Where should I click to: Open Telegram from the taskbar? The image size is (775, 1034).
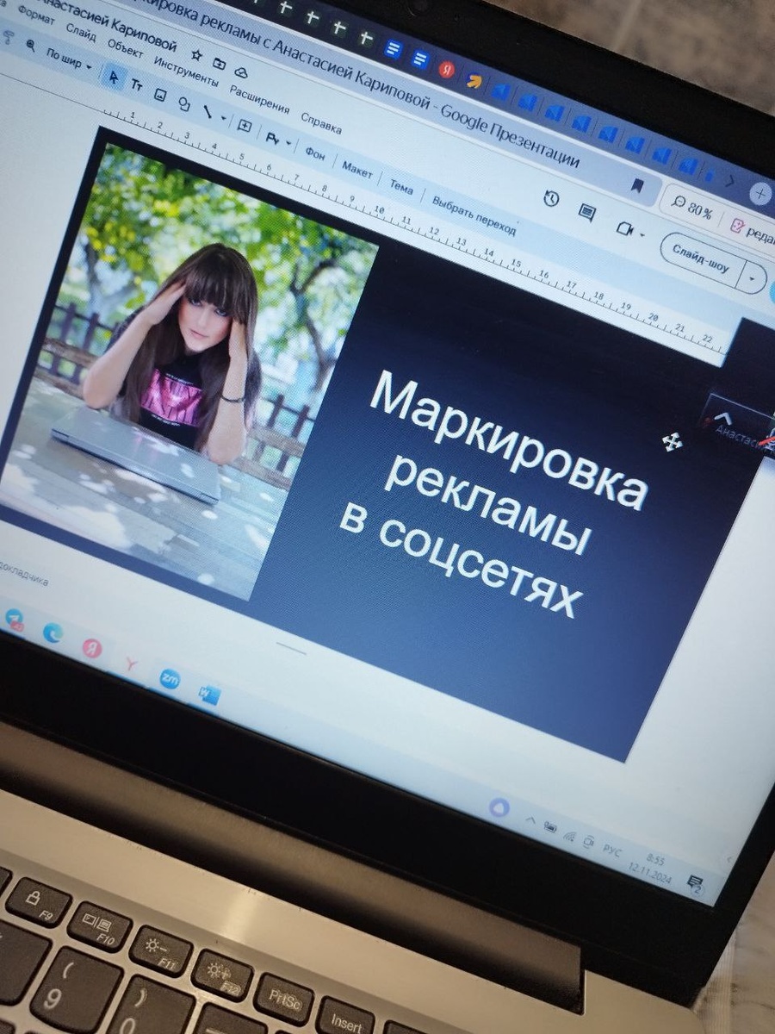point(15,619)
